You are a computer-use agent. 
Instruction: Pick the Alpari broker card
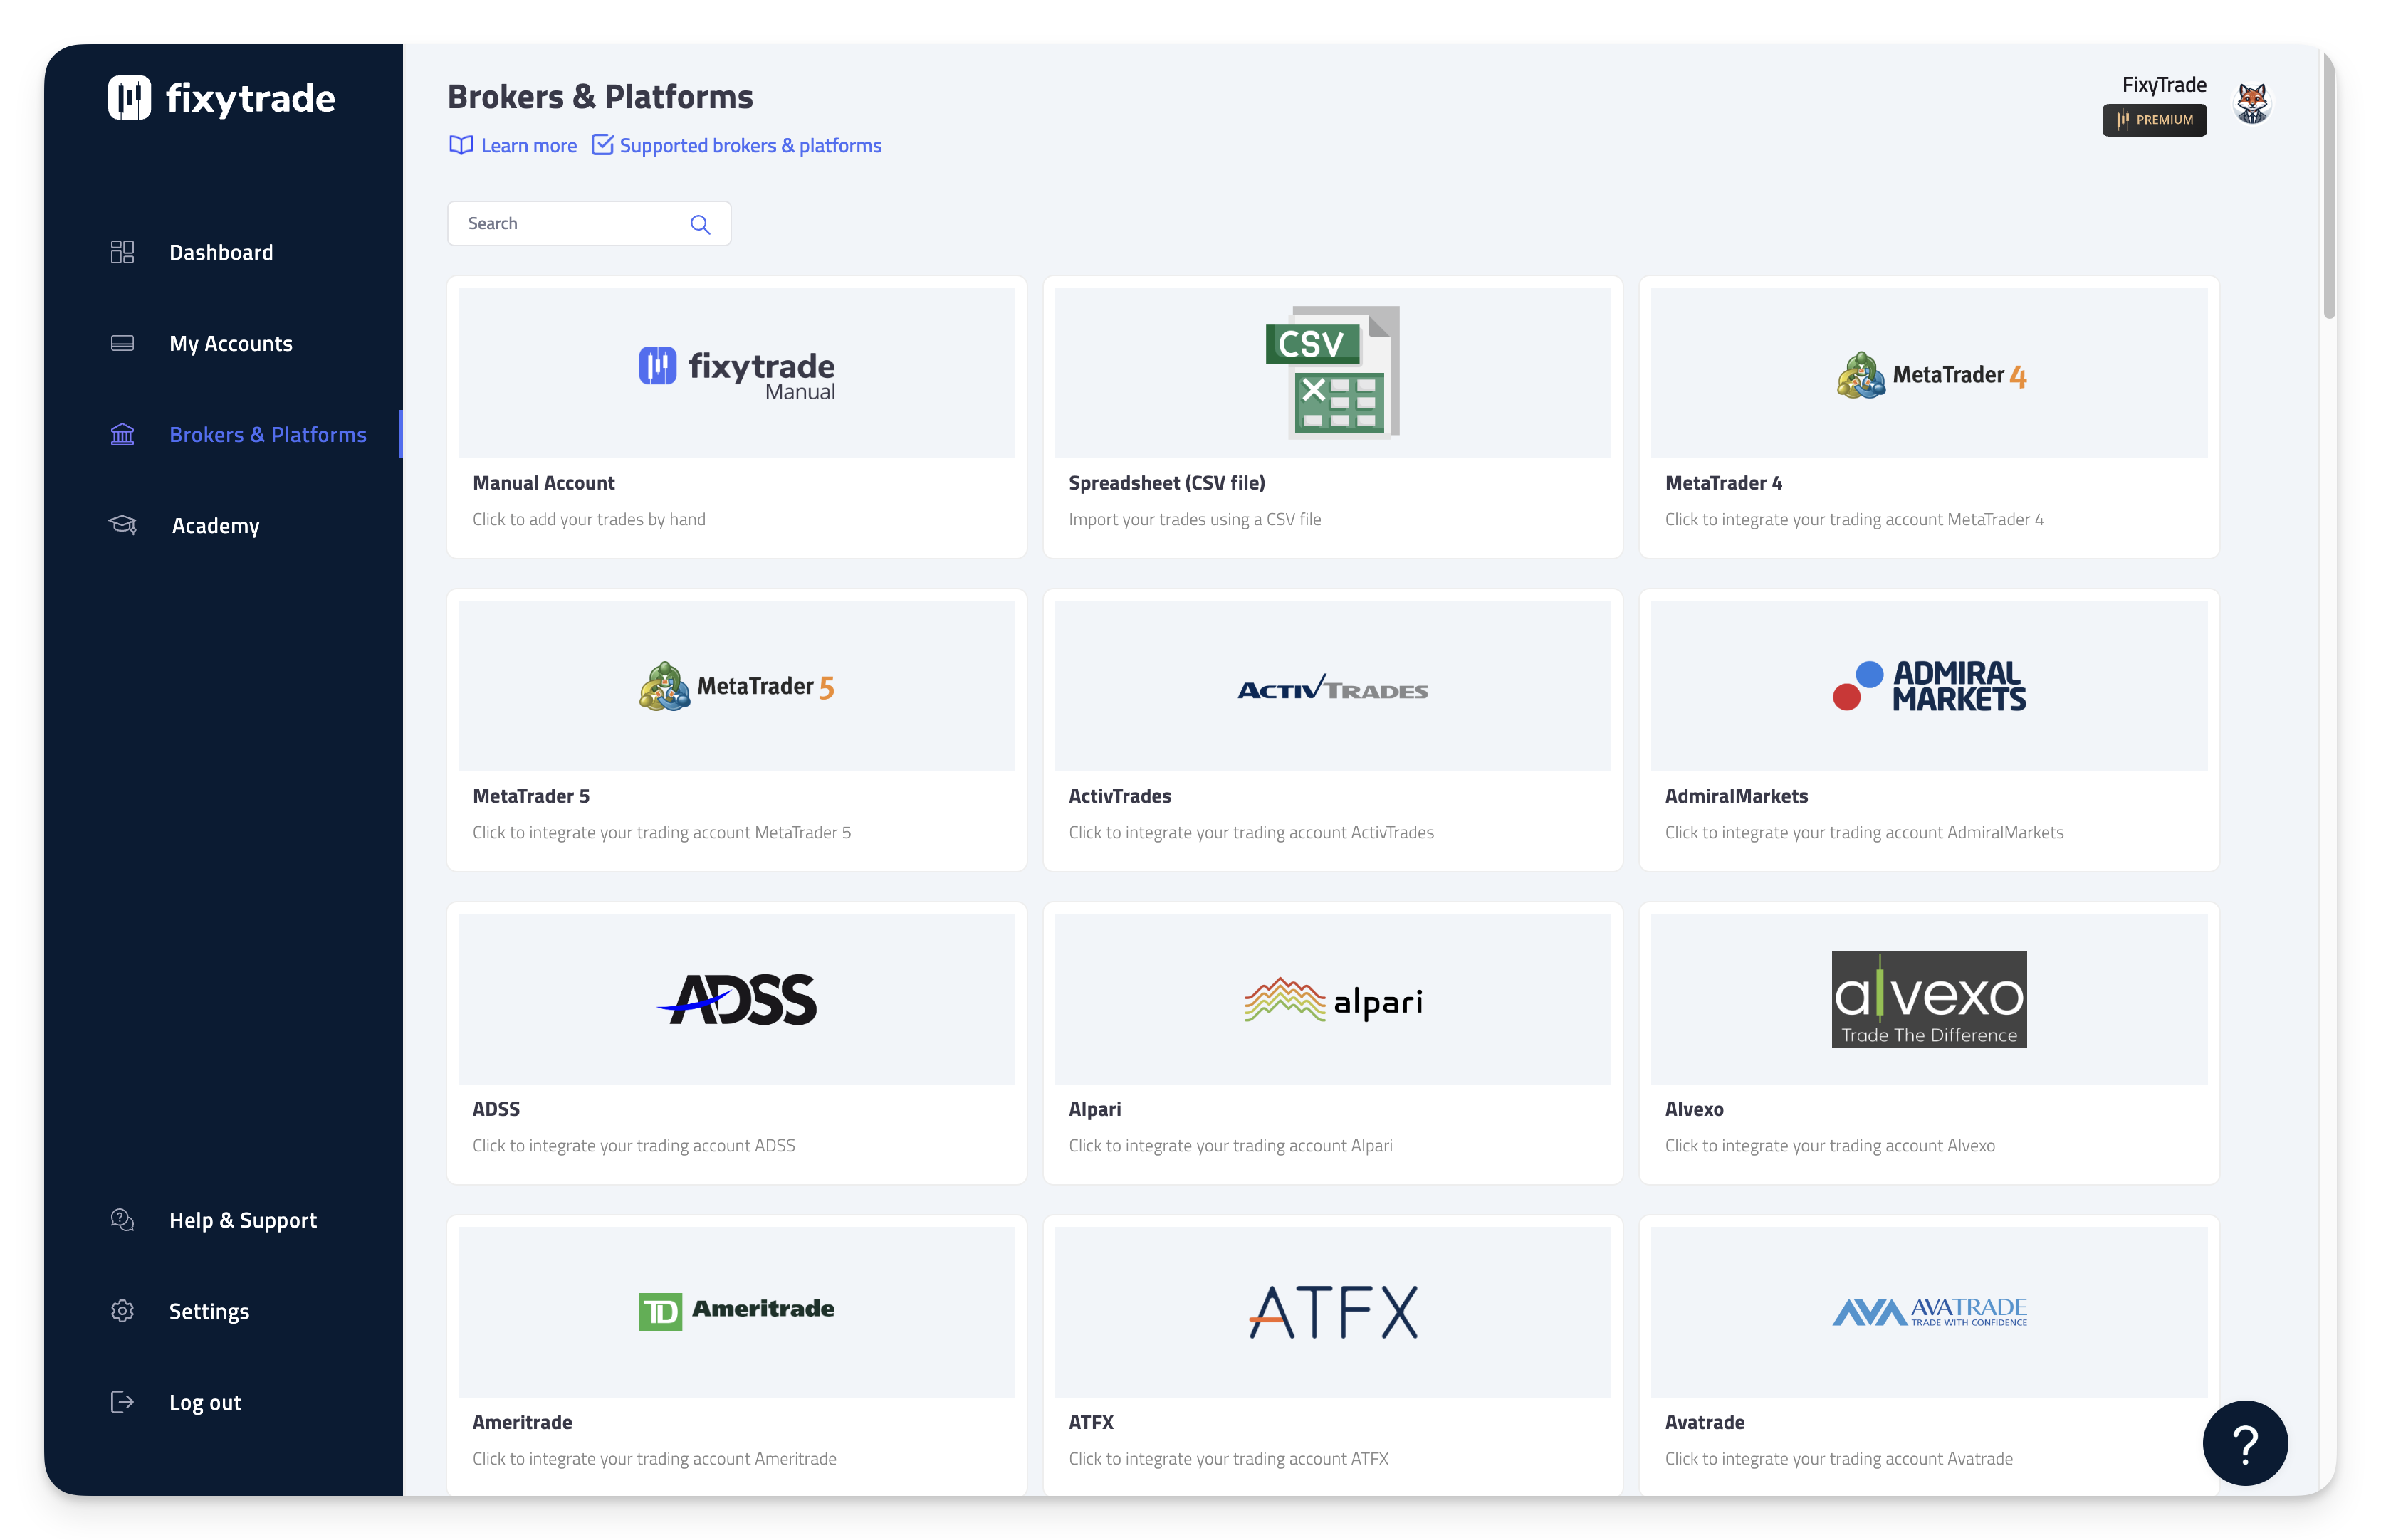tap(1331, 1043)
